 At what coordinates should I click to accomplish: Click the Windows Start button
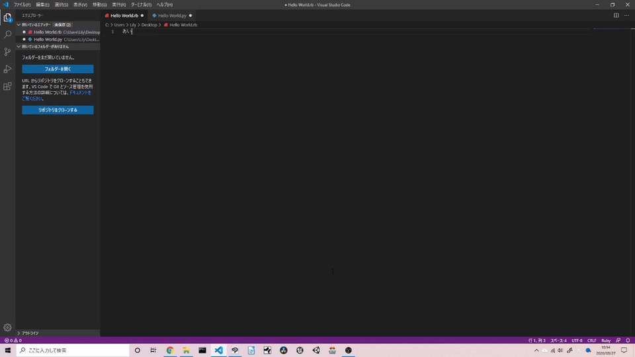click(8, 350)
